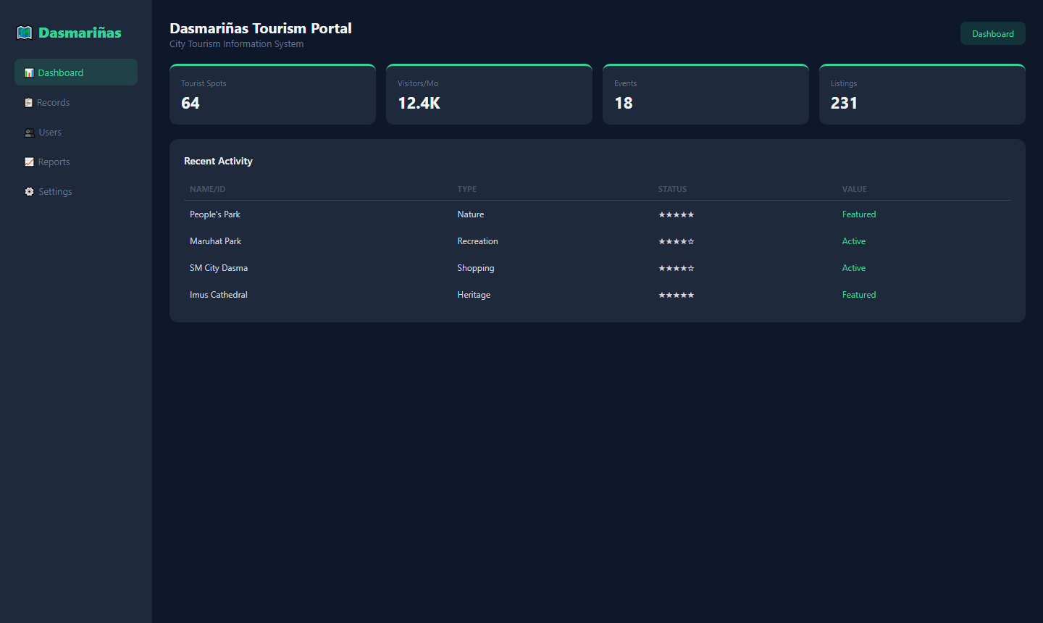
Task: Select the Maruhat Park row name
Action: point(216,241)
